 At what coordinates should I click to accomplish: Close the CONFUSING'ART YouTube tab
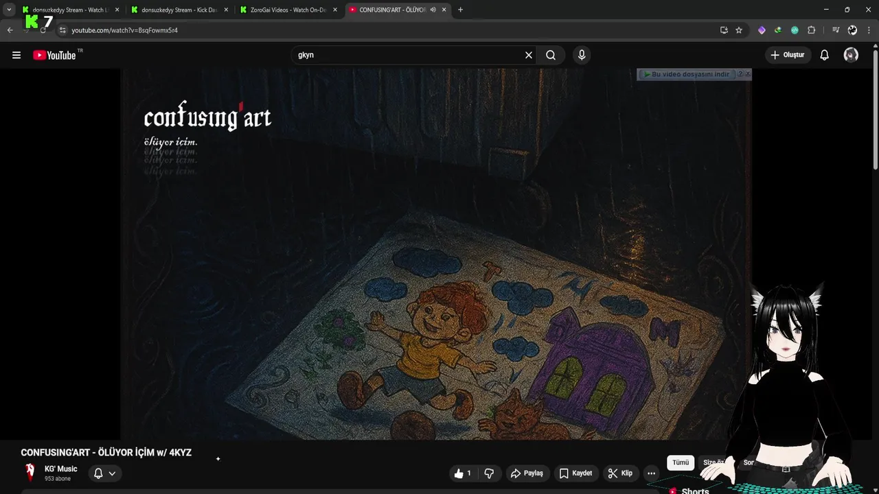pos(444,10)
